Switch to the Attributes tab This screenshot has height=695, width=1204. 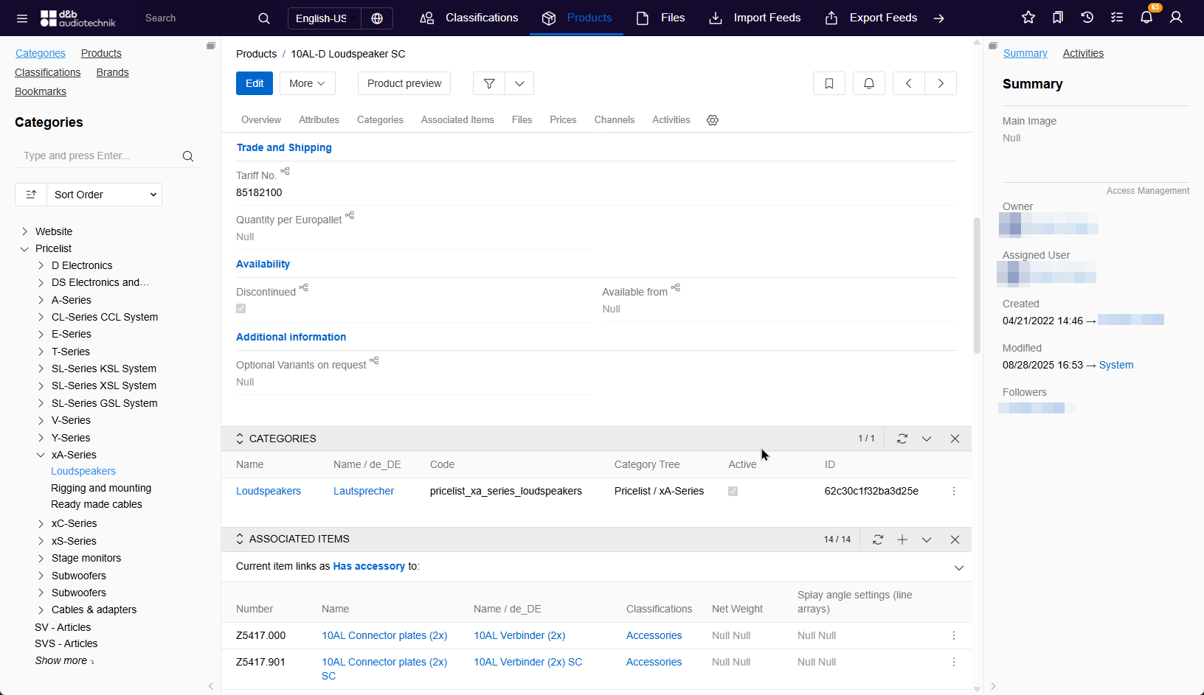319,120
